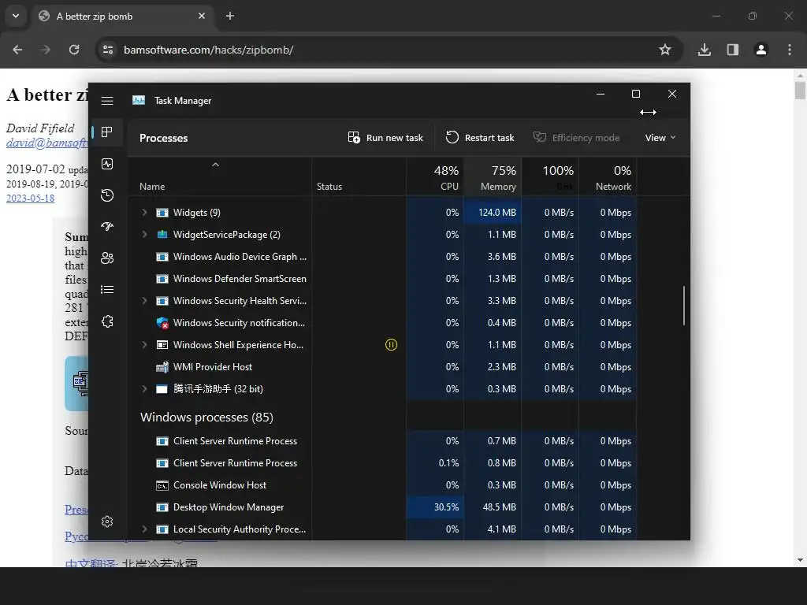807x605 pixels.
Task: Sort processes by Memory column
Action: click(493, 177)
